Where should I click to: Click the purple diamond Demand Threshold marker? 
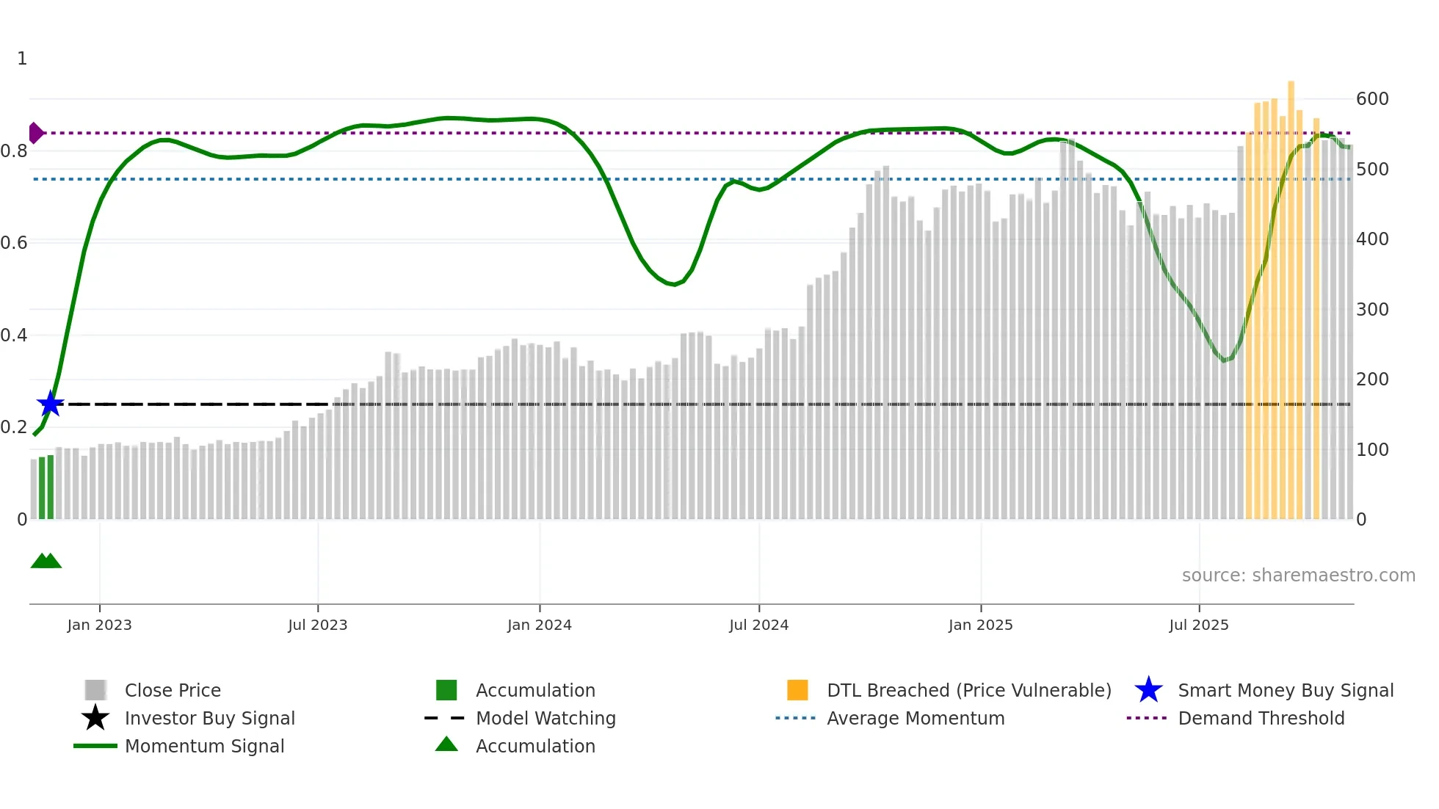[x=35, y=133]
